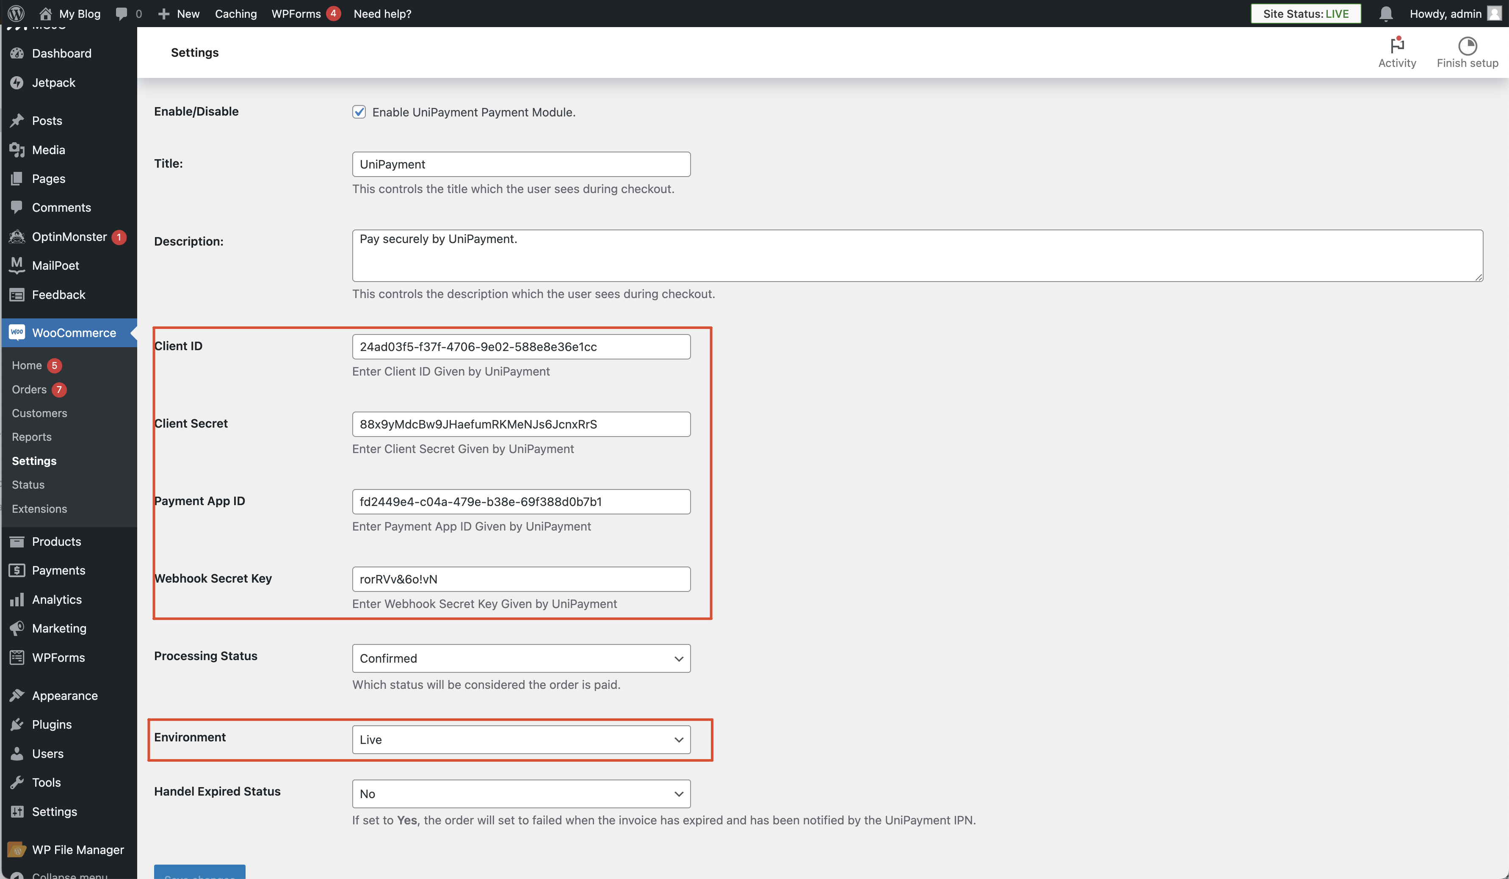Viewport: 1509px width, 879px height.
Task: Focus the Payment App ID field
Action: point(521,502)
